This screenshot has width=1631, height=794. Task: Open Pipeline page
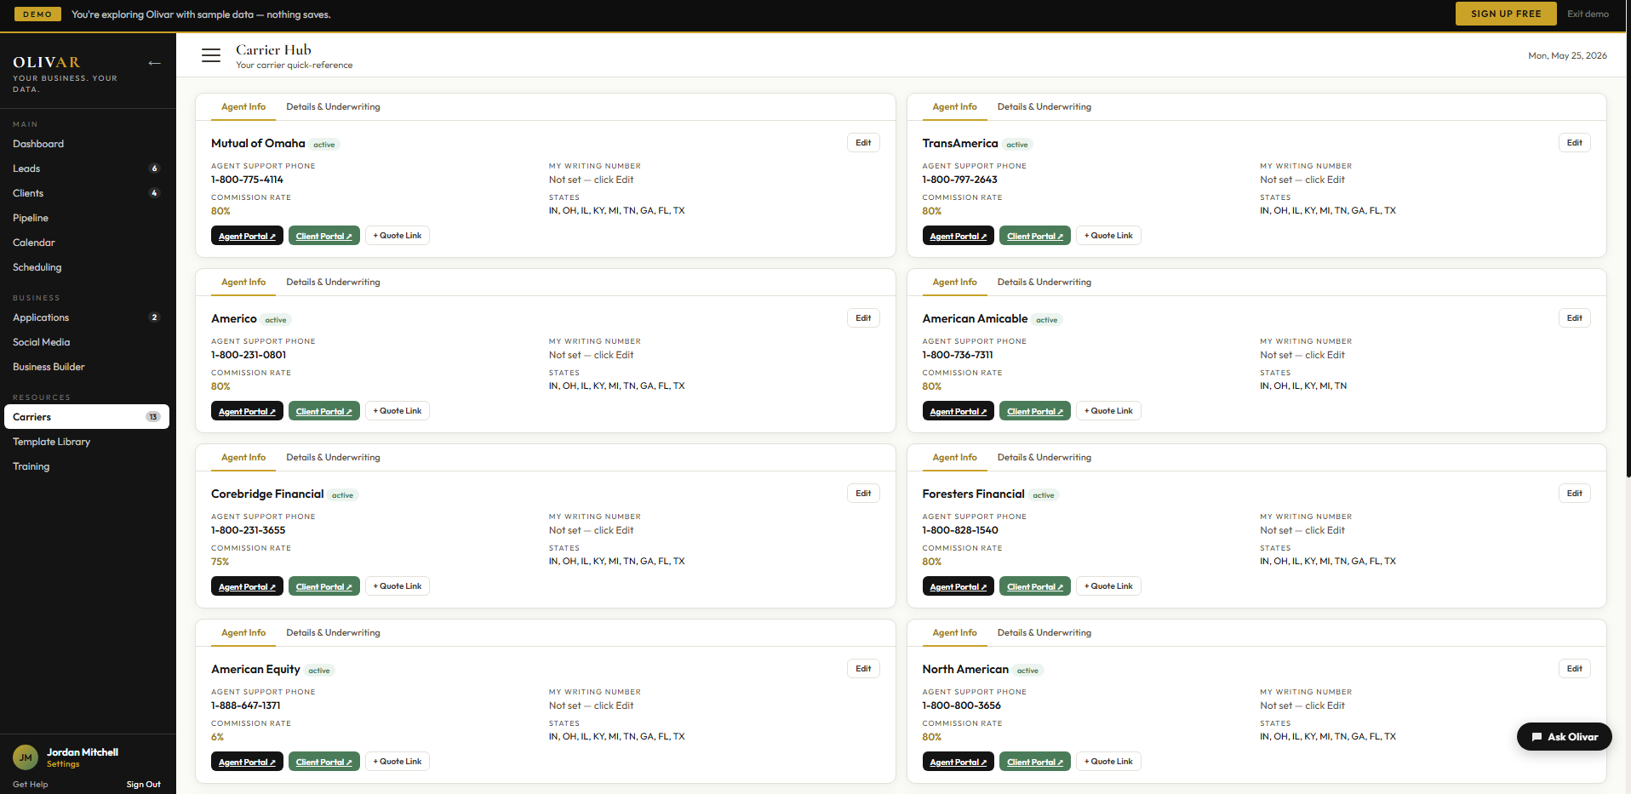pos(85,218)
